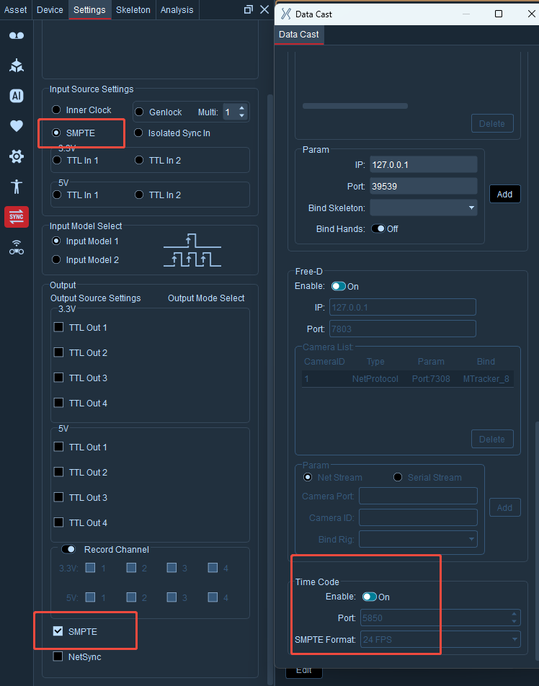
Task: Open the gear settings icon in sidebar
Action: coord(17,156)
